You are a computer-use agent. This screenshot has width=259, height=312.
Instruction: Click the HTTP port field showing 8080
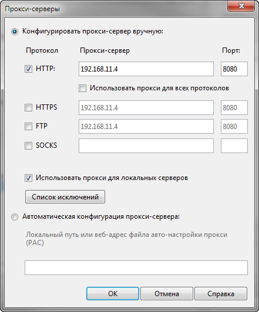click(234, 69)
